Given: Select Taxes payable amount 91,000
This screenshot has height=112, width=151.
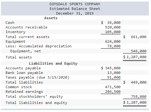Looking at the screenshot, I should pos(114,77).
